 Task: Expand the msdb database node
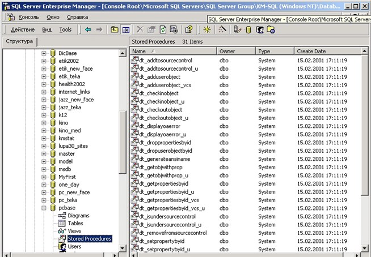(x=44, y=169)
